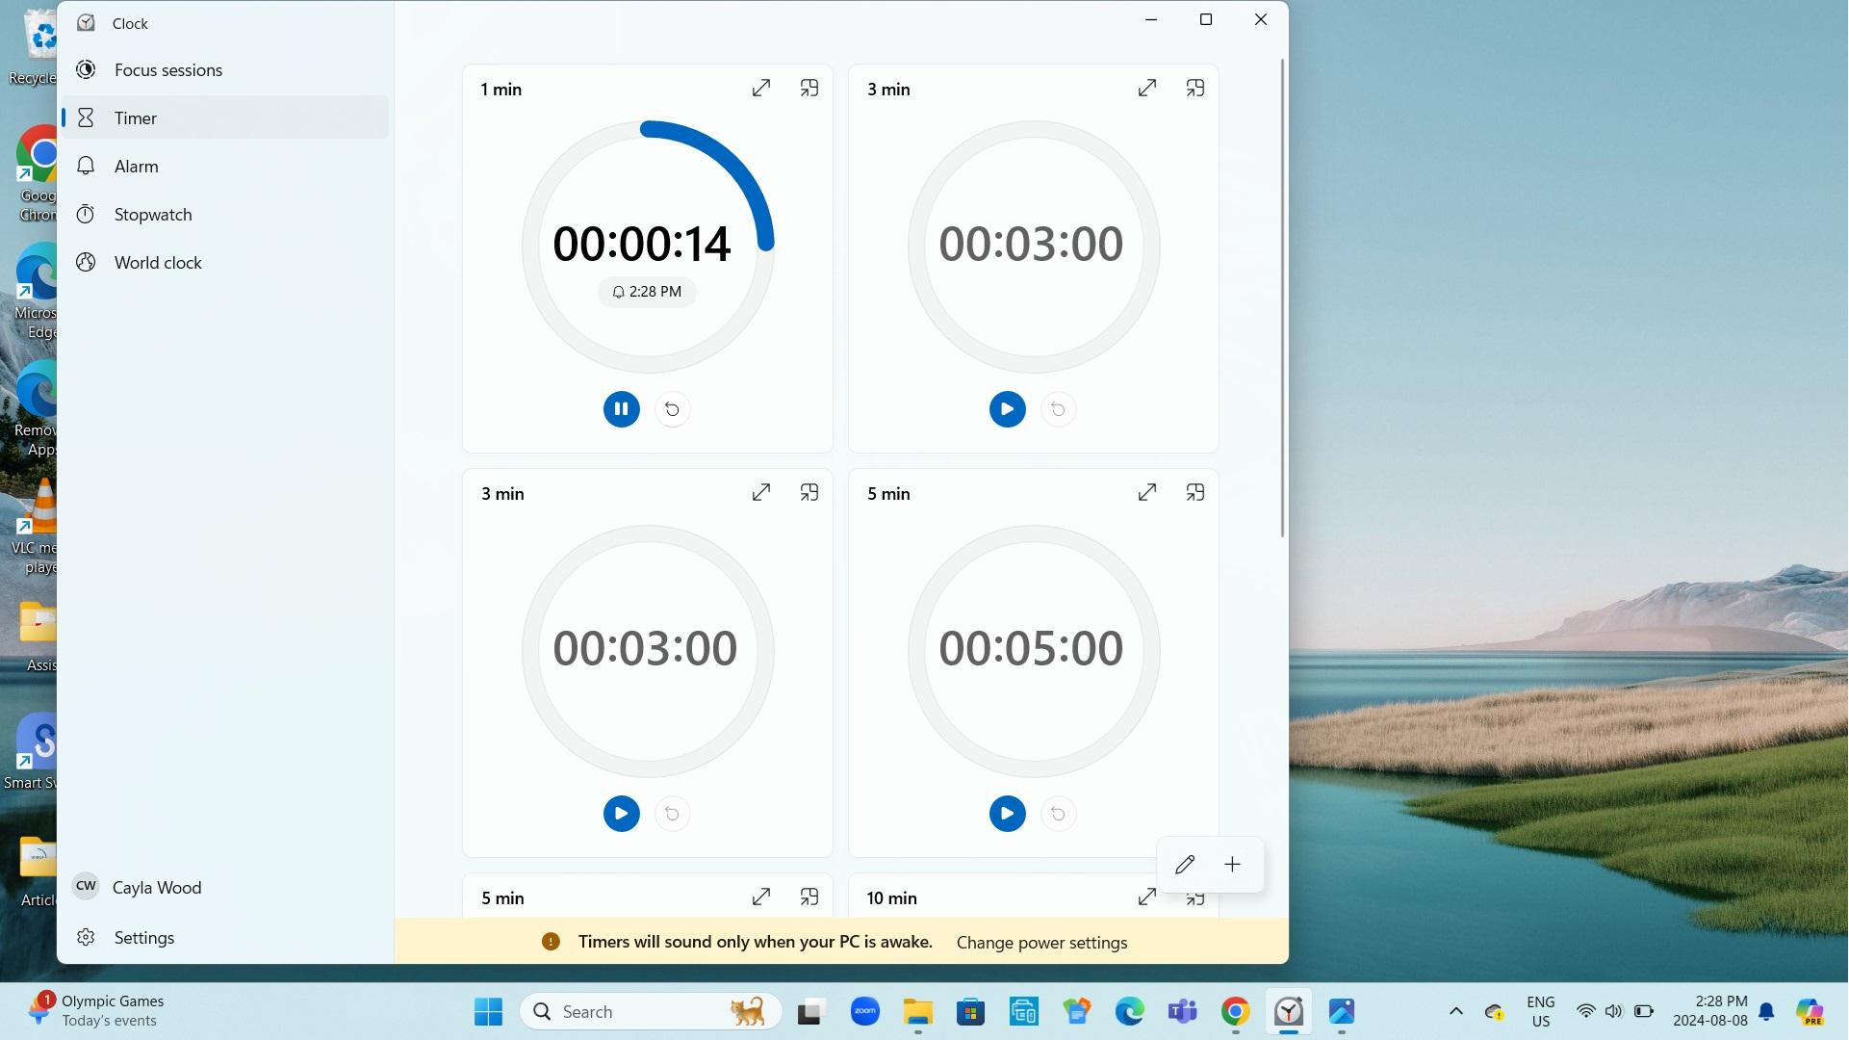1849x1040 pixels.
Task: Minimize the Clock window
Action: [x=1150, y=19]
